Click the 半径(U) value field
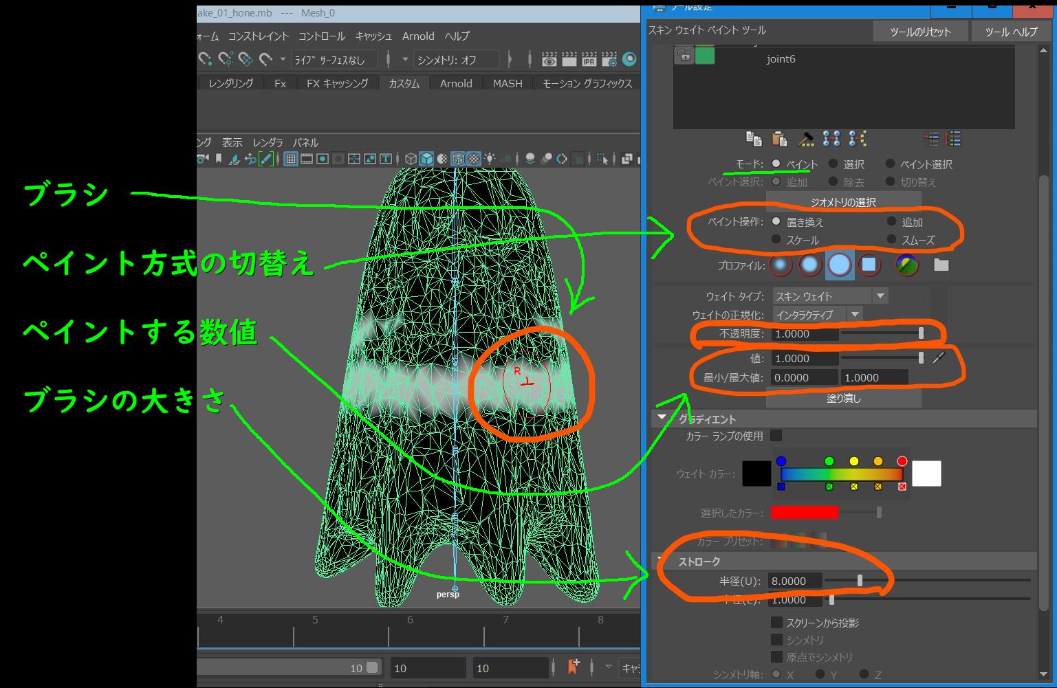 point(796,581)
